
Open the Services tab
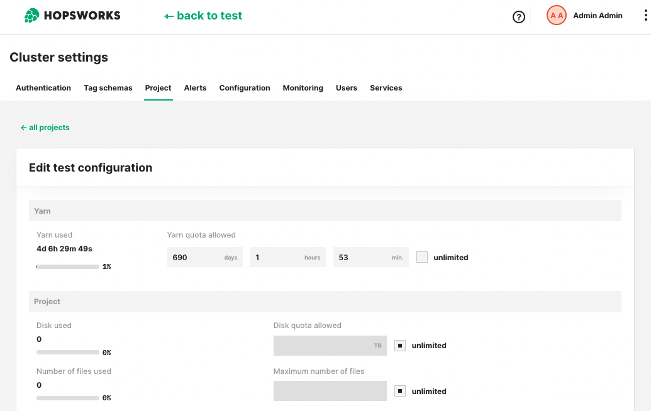(x=386, y=88)
